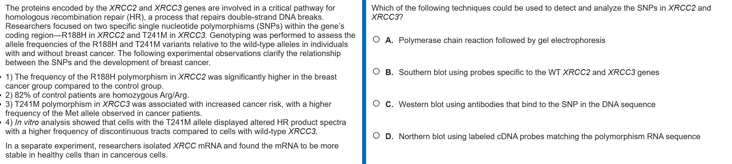
Task: Choose the option C radio button
Action: pyautogui.click(x=376, y=104)
